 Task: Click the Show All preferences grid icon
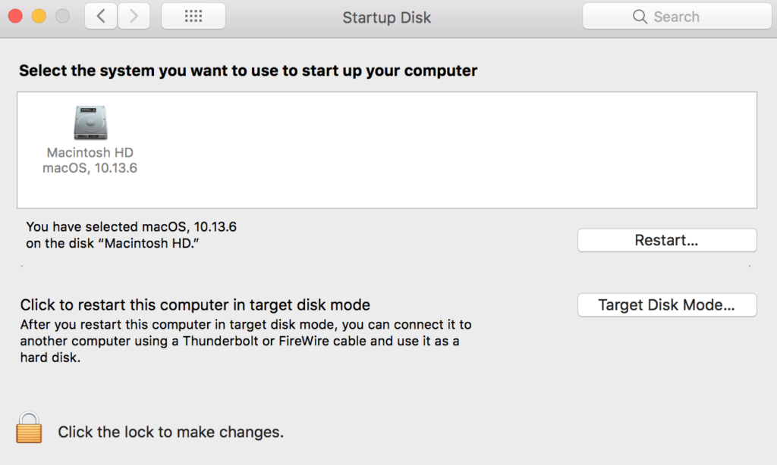click(x=193, y=16)
